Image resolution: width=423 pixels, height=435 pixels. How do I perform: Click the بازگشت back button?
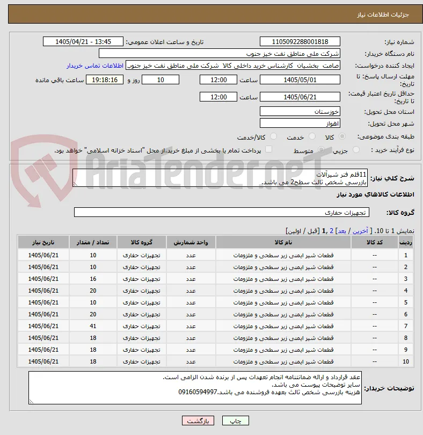(x=198, y=421)
